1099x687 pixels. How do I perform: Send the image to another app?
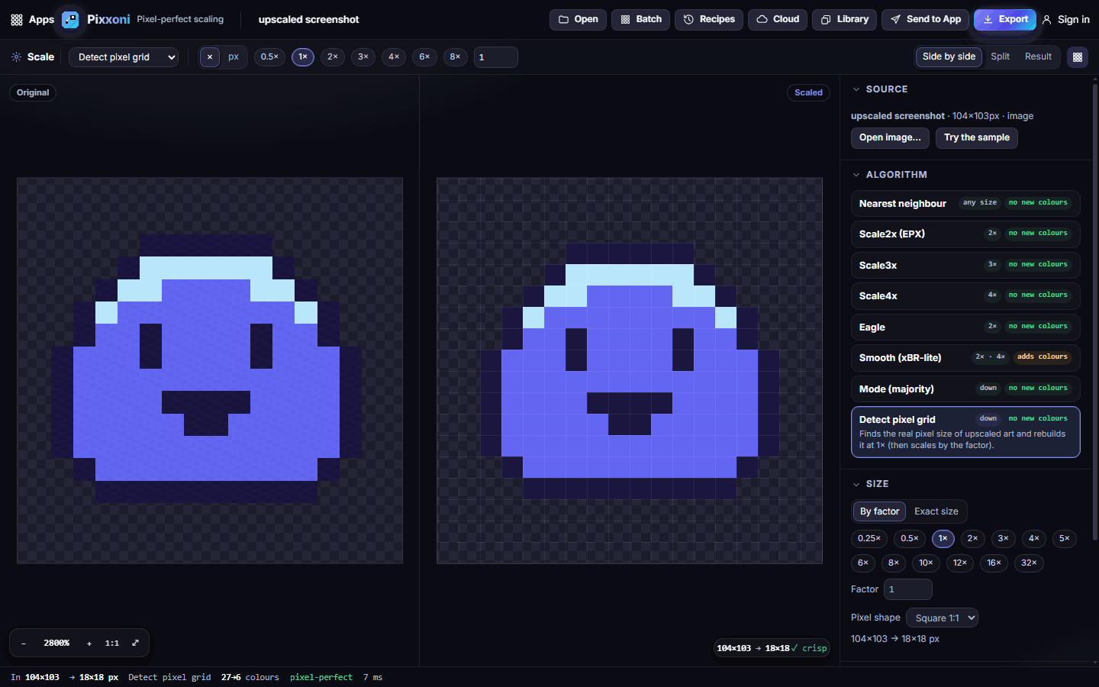(926, 19)
